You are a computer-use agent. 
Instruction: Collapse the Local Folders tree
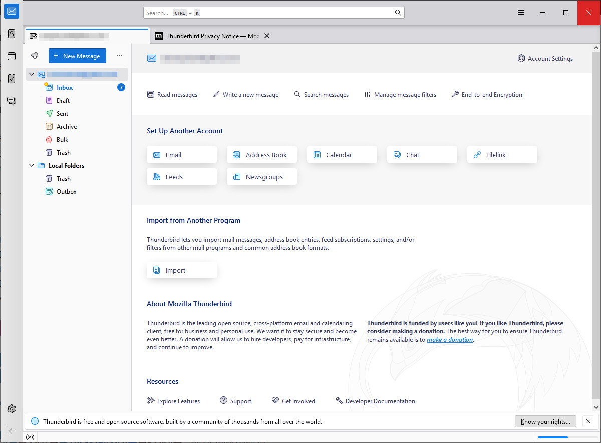pyautogui.click(x=32, y=165)
